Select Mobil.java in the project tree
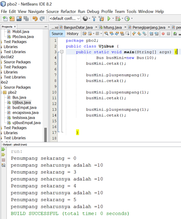181x219 pixels. coord(20,32)
